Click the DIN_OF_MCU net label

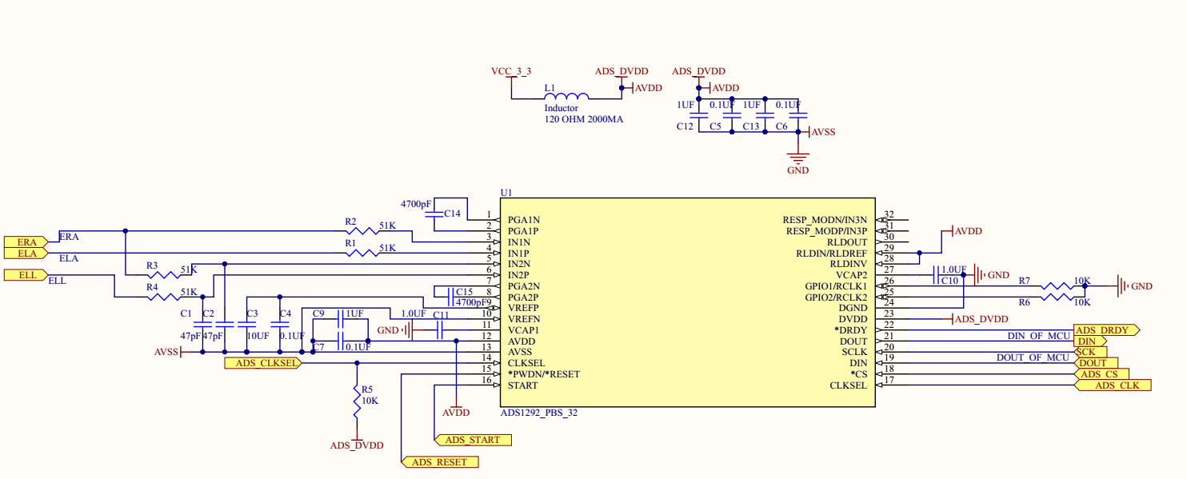(1038, 336)
